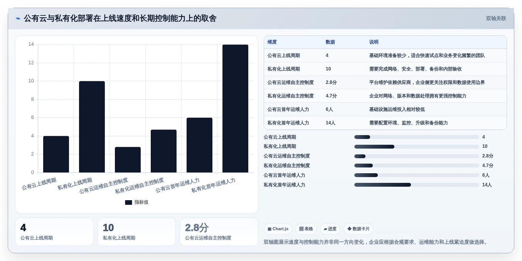Click description 需要完成网络、安全、部署、备份和内部验收

coord(416,69)
